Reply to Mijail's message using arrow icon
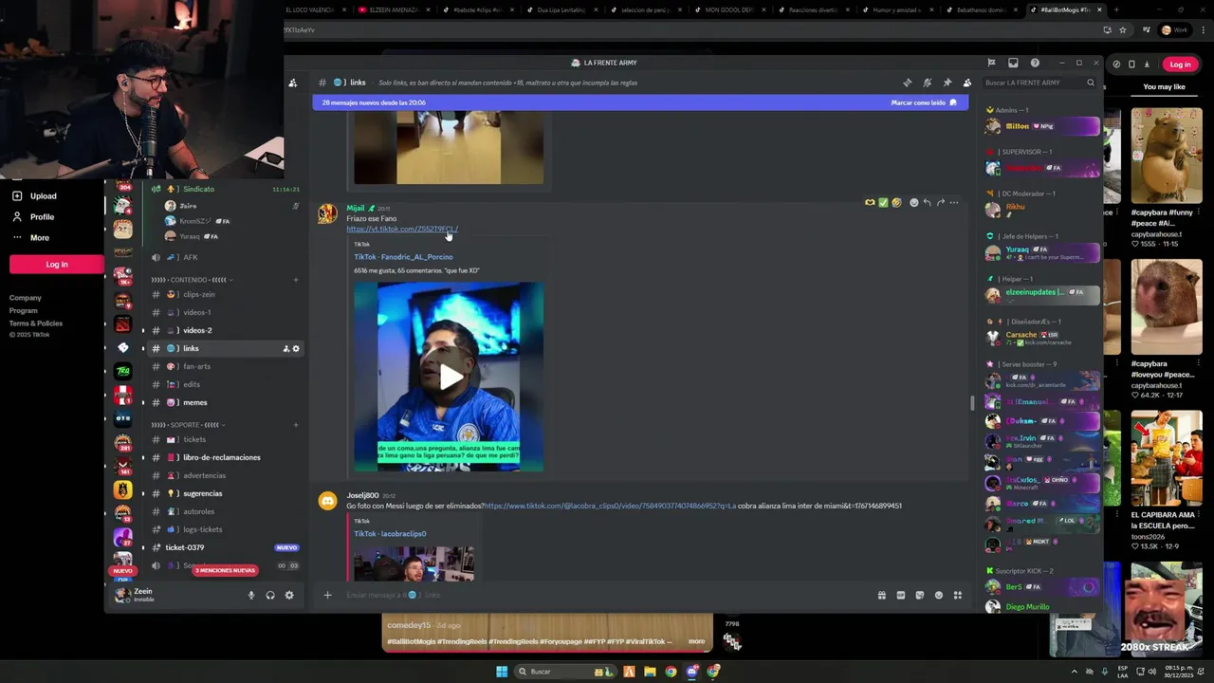Viewport: 1214px width, 683px height. click(927, 202)
